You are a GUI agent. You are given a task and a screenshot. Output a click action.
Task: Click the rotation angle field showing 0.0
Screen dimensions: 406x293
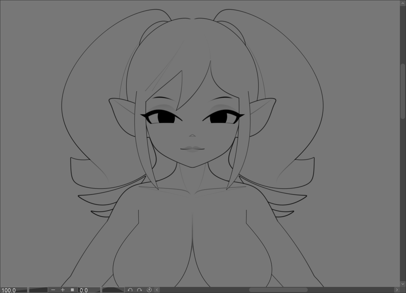[x=89, y=290]
